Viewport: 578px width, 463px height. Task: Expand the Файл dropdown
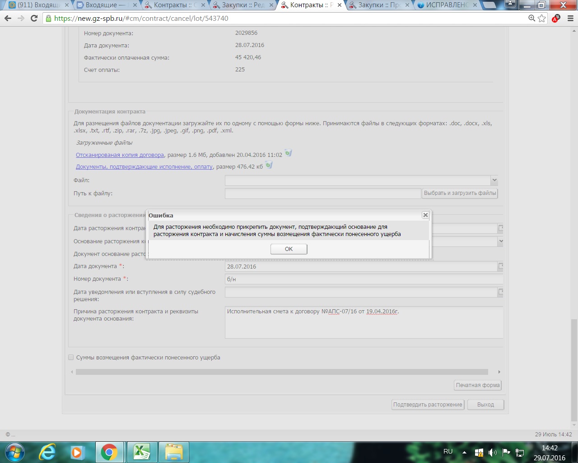pyautogui.click(x=494, y=180)
